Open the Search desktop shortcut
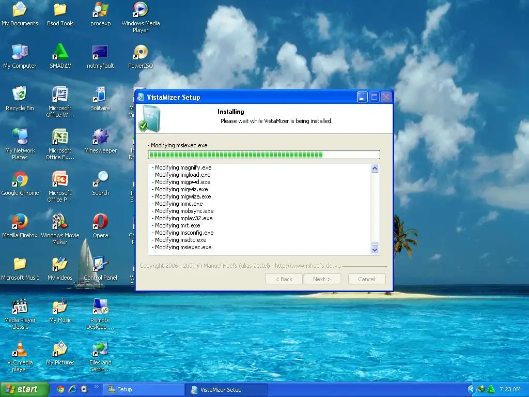Screen dimensions: 529x397 click(101, 184)
